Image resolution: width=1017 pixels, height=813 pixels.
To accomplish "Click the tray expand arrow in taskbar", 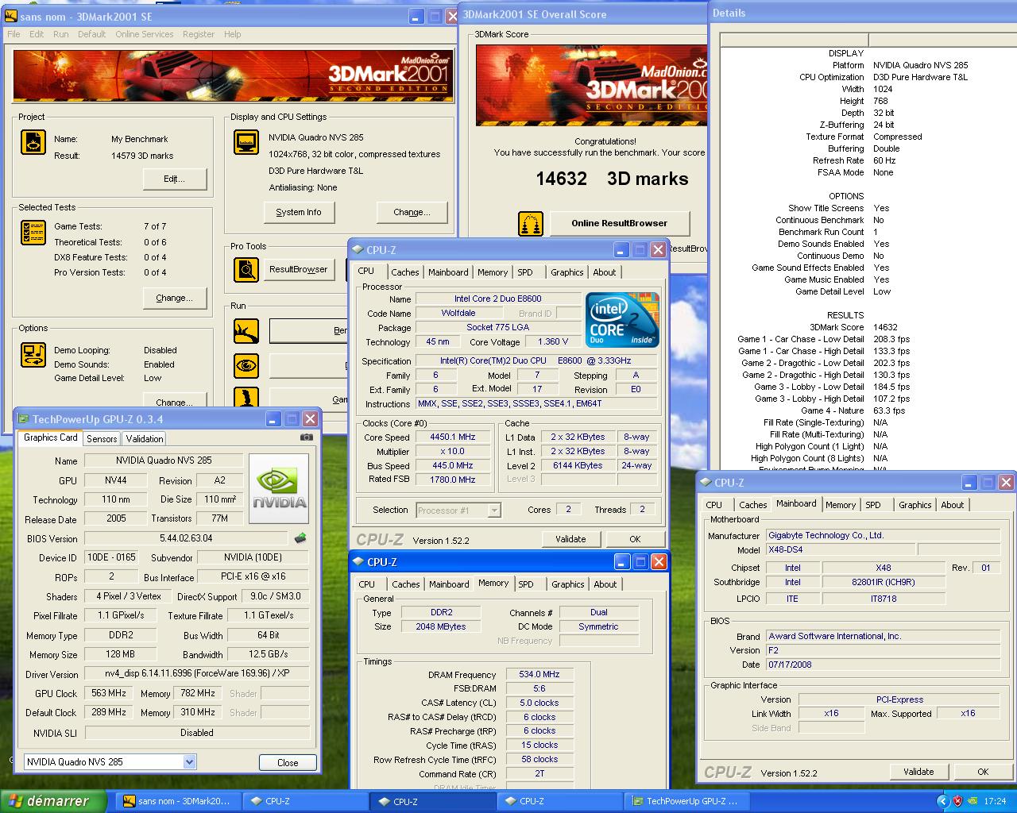I will click(942, 801).
